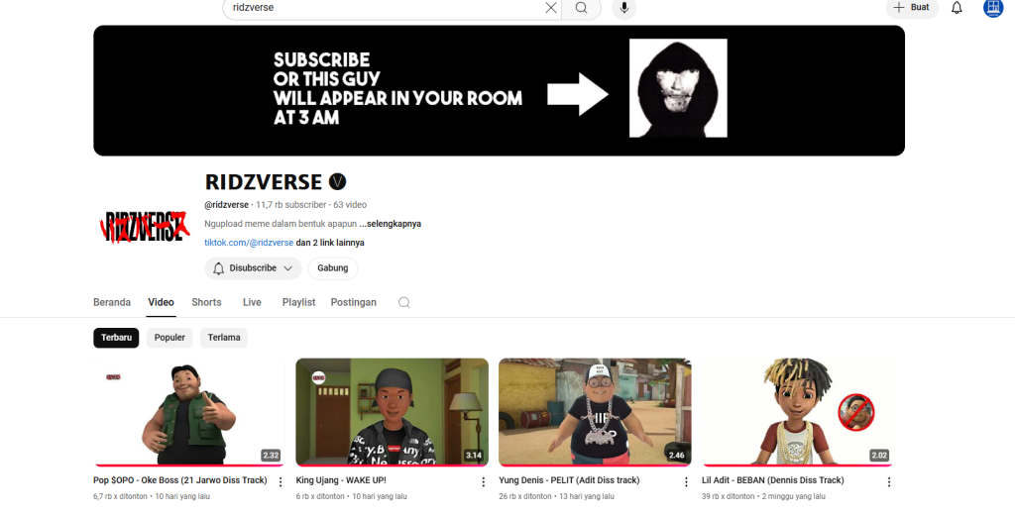Click the '26 rb x ditonton' view count

pyautogui.click(x=525, y=496)
